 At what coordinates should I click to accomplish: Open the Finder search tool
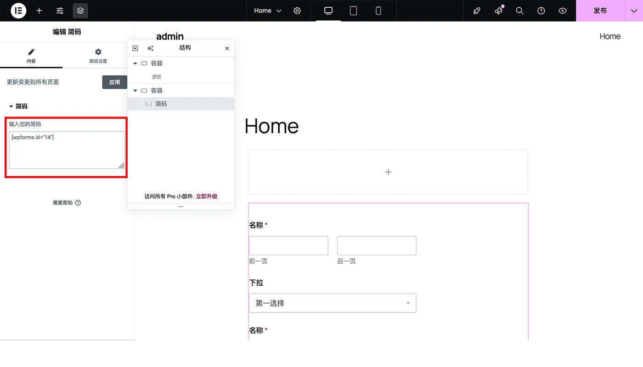519,10
